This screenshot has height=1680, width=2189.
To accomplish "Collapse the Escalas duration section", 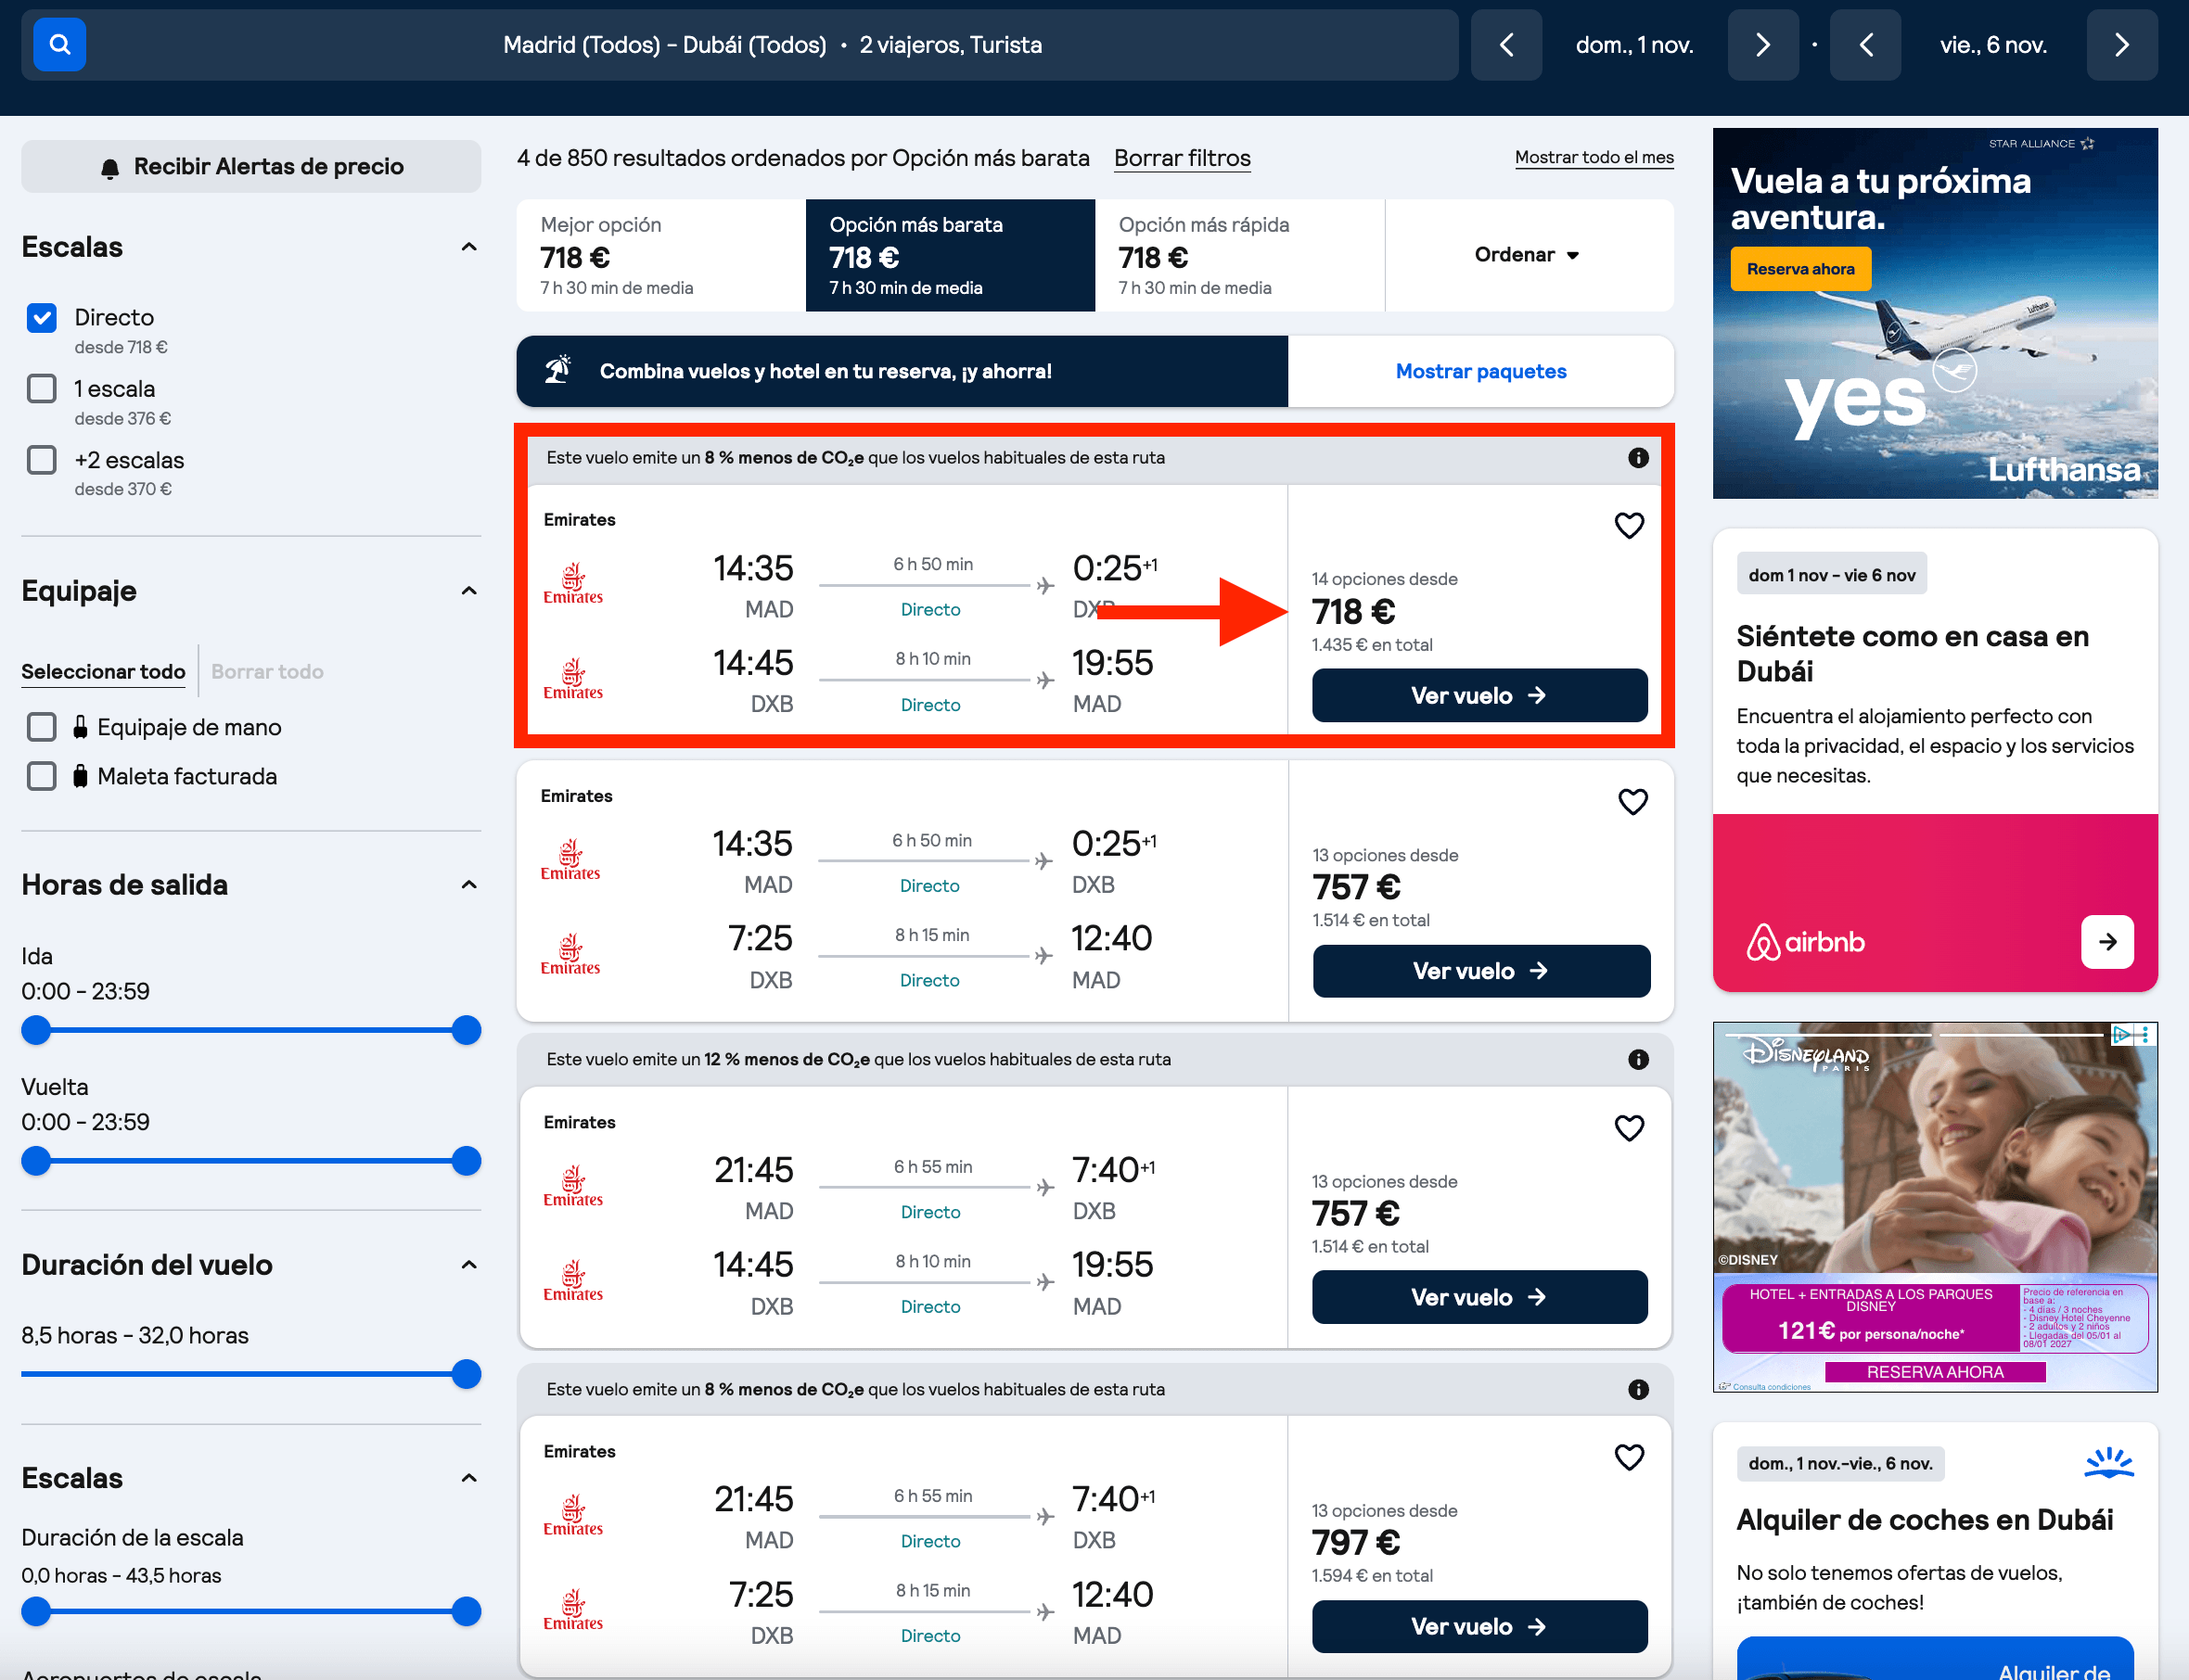I will (x=468, y=1478).
